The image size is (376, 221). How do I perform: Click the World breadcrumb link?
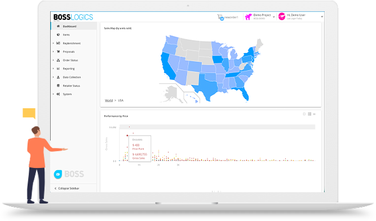tap(109, 100)
